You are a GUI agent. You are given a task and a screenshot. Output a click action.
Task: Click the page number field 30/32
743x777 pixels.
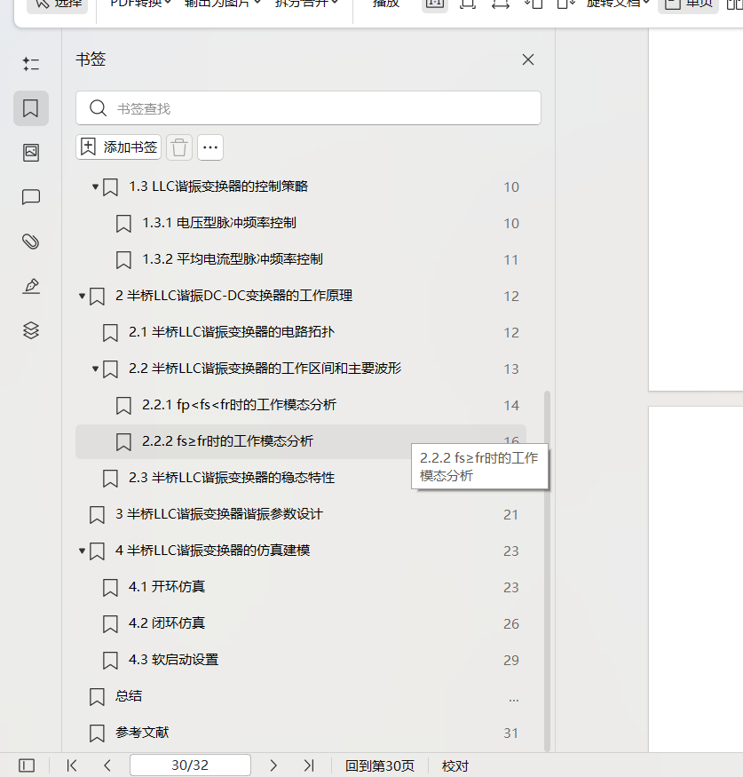coord(190,765)
